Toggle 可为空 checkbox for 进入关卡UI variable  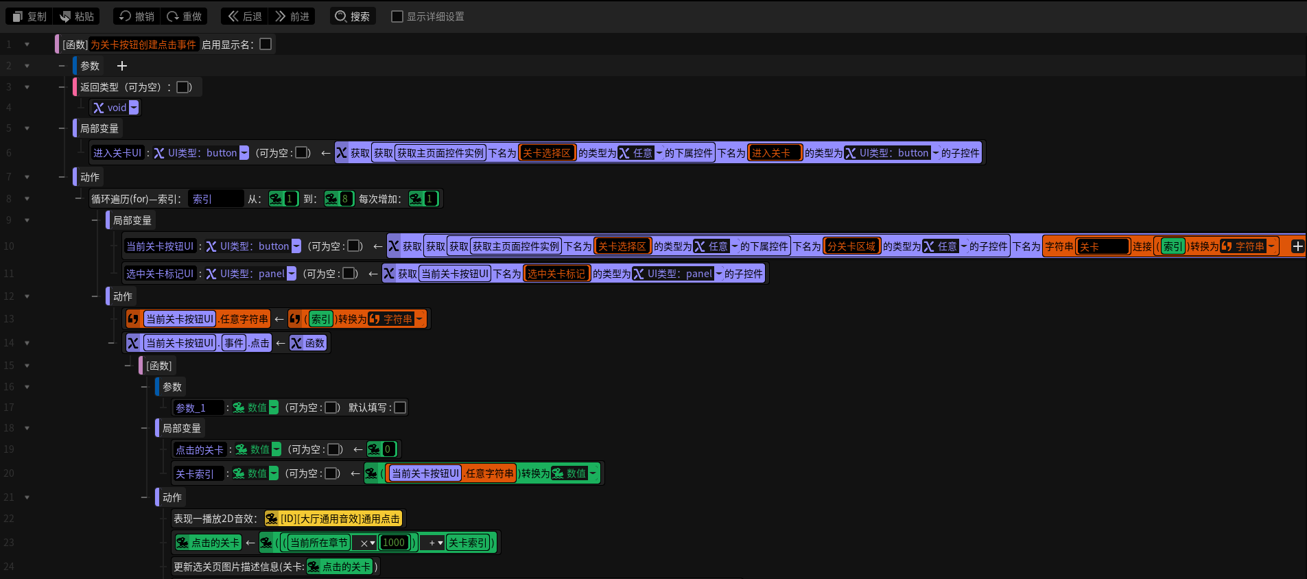pos(301,153)
